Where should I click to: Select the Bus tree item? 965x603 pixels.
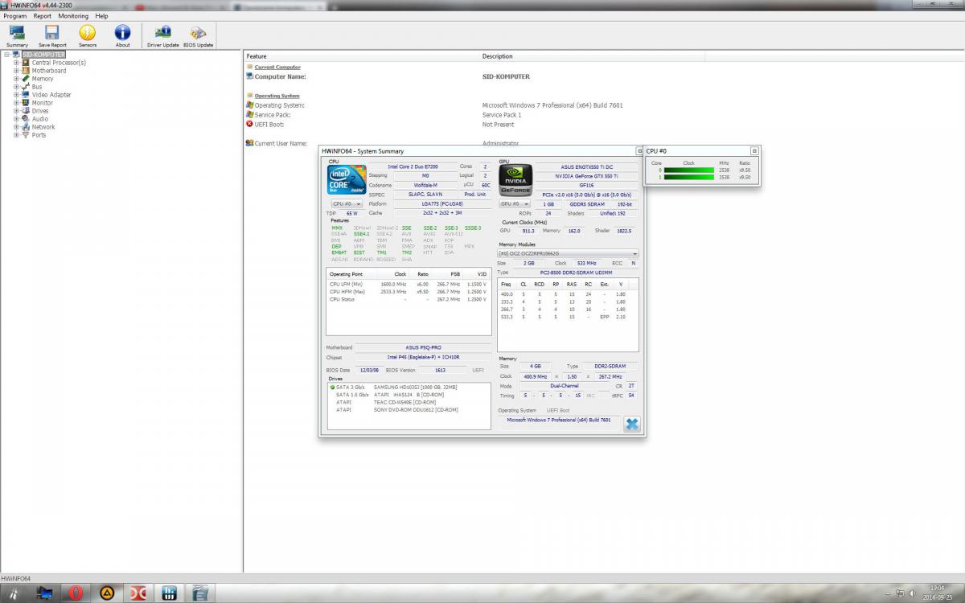37,87
